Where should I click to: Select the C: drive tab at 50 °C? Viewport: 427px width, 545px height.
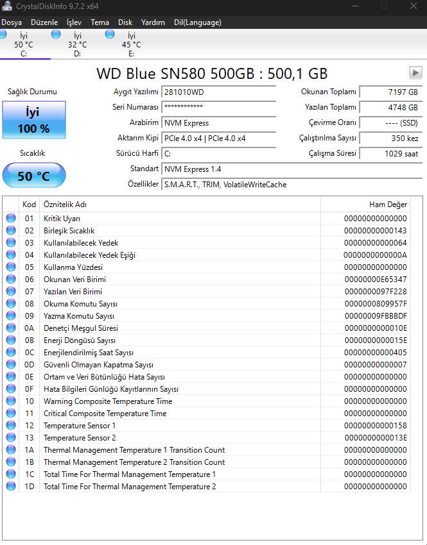coord(23,44)
